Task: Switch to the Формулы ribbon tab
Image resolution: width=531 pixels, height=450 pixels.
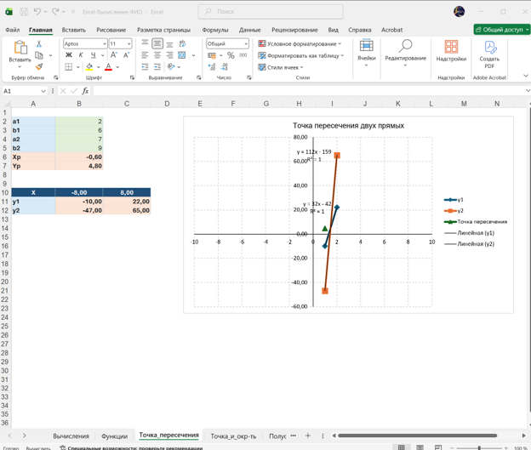Action: pos(215,30)
